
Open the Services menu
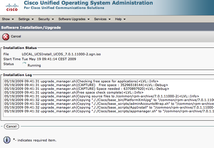pyautogui.click(x=102, y=19)
